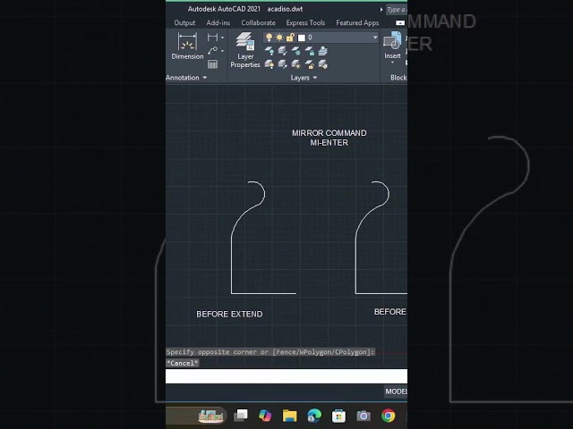The height and width of the screenshot is (429, 573).
Task: Select the right curved polyline drawing
Action: click(x=355, y=263)
